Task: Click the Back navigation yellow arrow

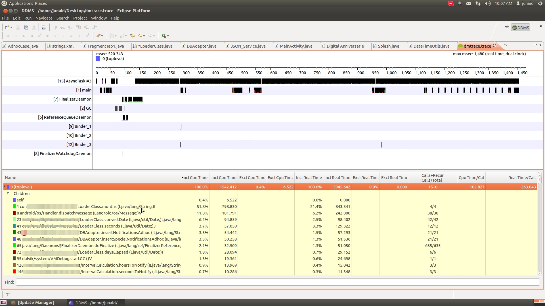Action: (140, 36)
